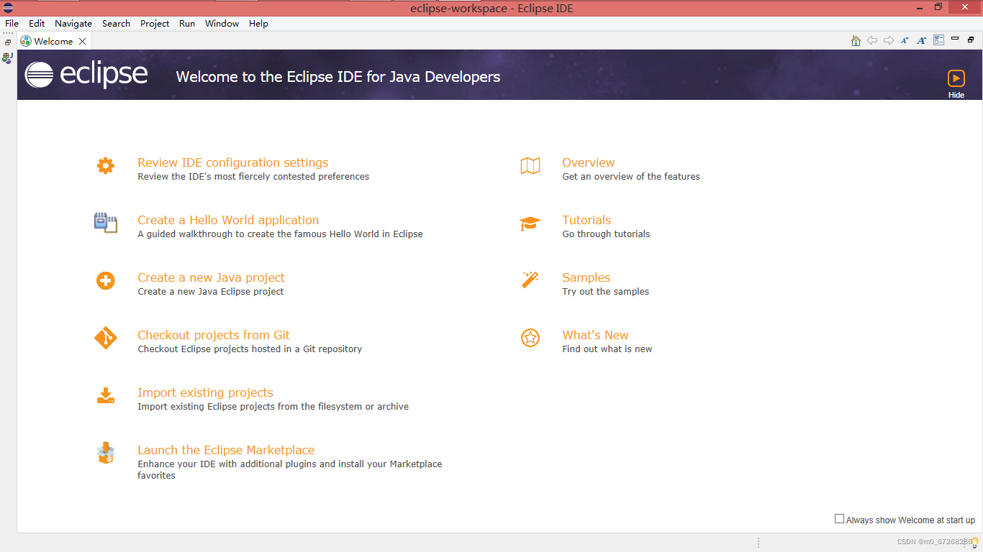
Task: Click 'Find out what is new' text
Action: 607,349
